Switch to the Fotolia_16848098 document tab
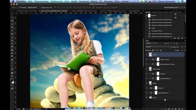 84,11
